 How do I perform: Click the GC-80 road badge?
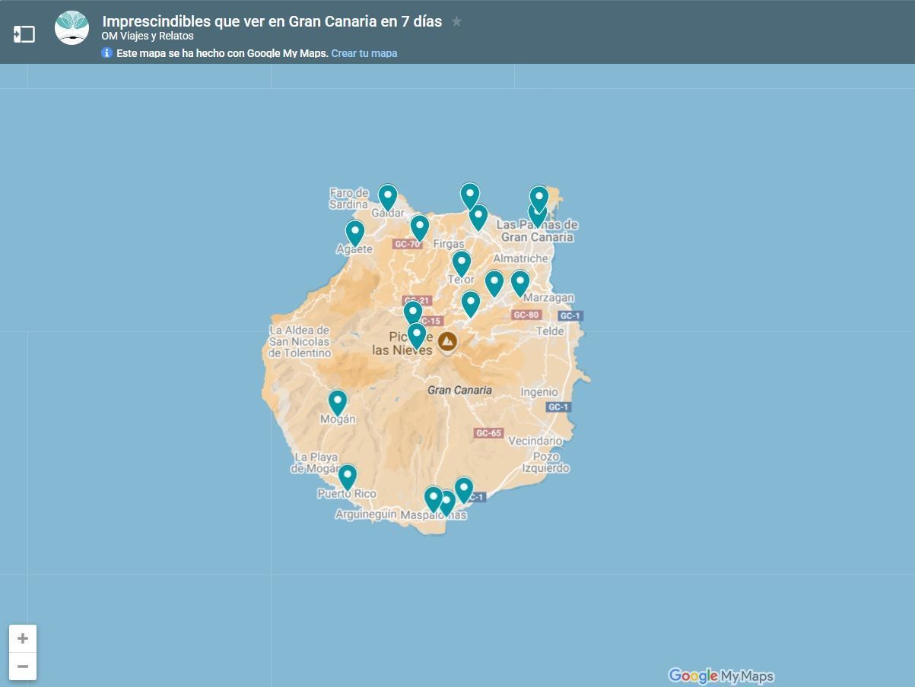coord(526,315)
